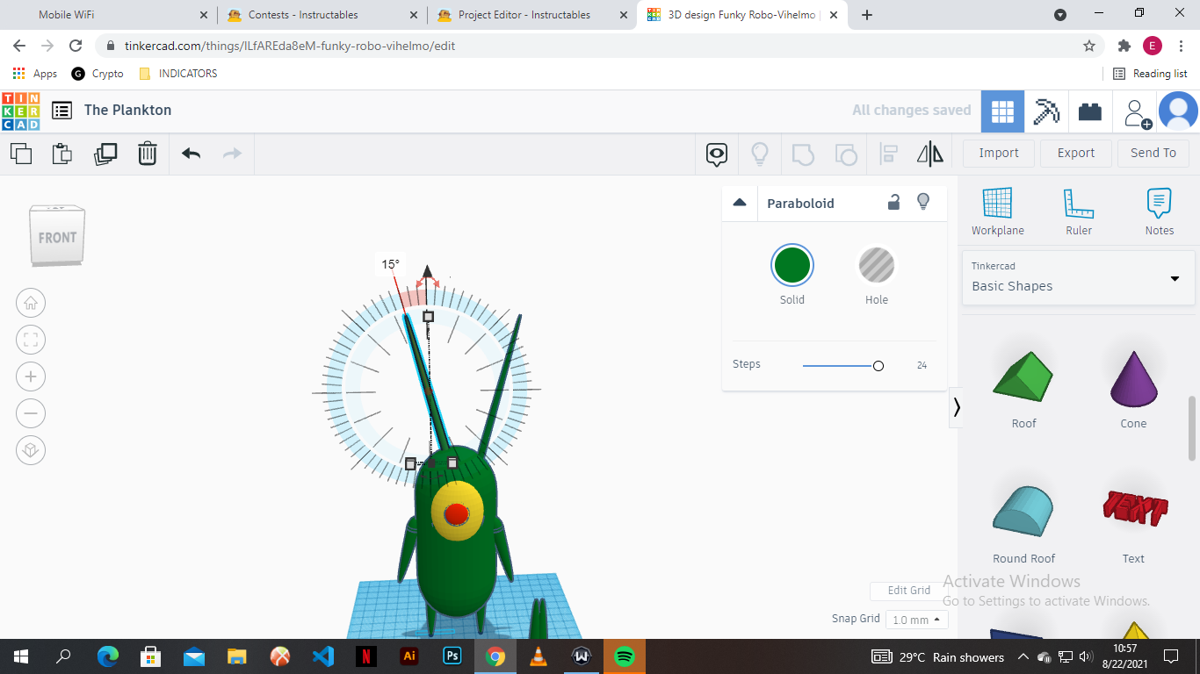
Task: Select the Mirror/Flip tool
Action: (x=930, y=154)
